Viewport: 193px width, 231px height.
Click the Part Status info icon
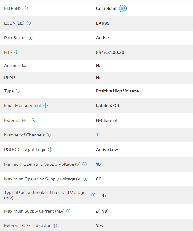30,38
